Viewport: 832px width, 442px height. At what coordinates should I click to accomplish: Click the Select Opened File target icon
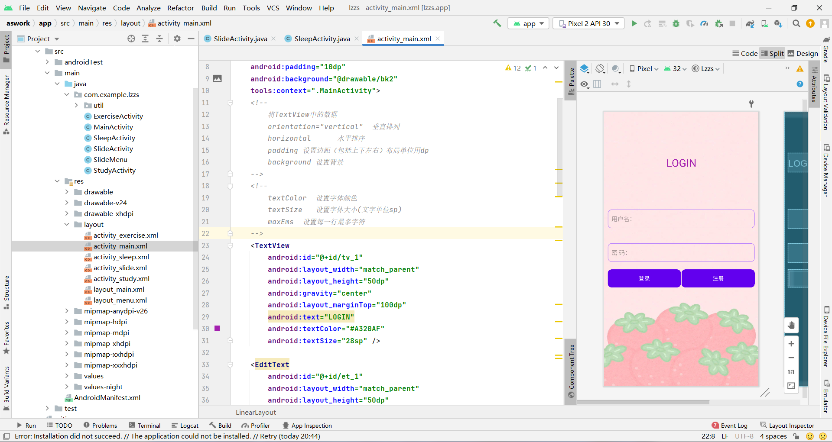point(131,39)
